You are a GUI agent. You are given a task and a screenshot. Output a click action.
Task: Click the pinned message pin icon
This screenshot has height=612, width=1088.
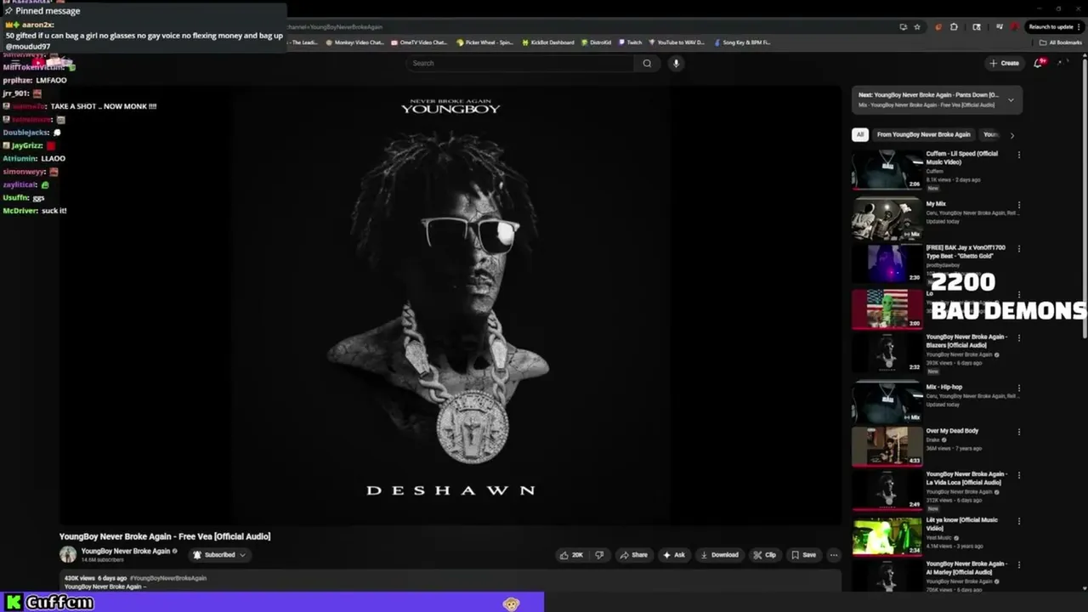pyautogui.click(x=8, y=11)
